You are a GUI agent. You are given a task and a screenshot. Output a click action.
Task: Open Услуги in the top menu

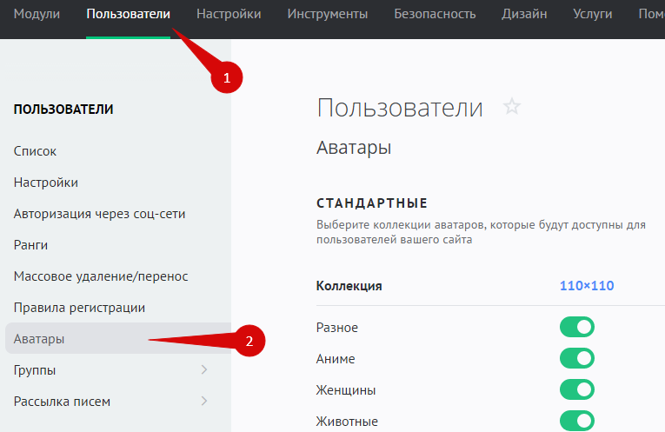(x=593, y=14)
